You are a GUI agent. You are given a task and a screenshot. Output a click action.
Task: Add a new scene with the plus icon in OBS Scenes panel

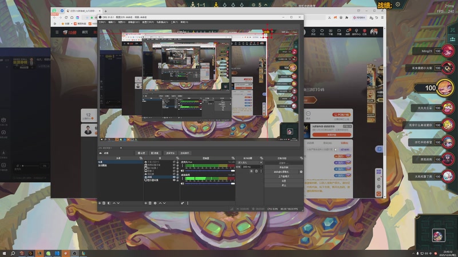click(x=100, y=203)
